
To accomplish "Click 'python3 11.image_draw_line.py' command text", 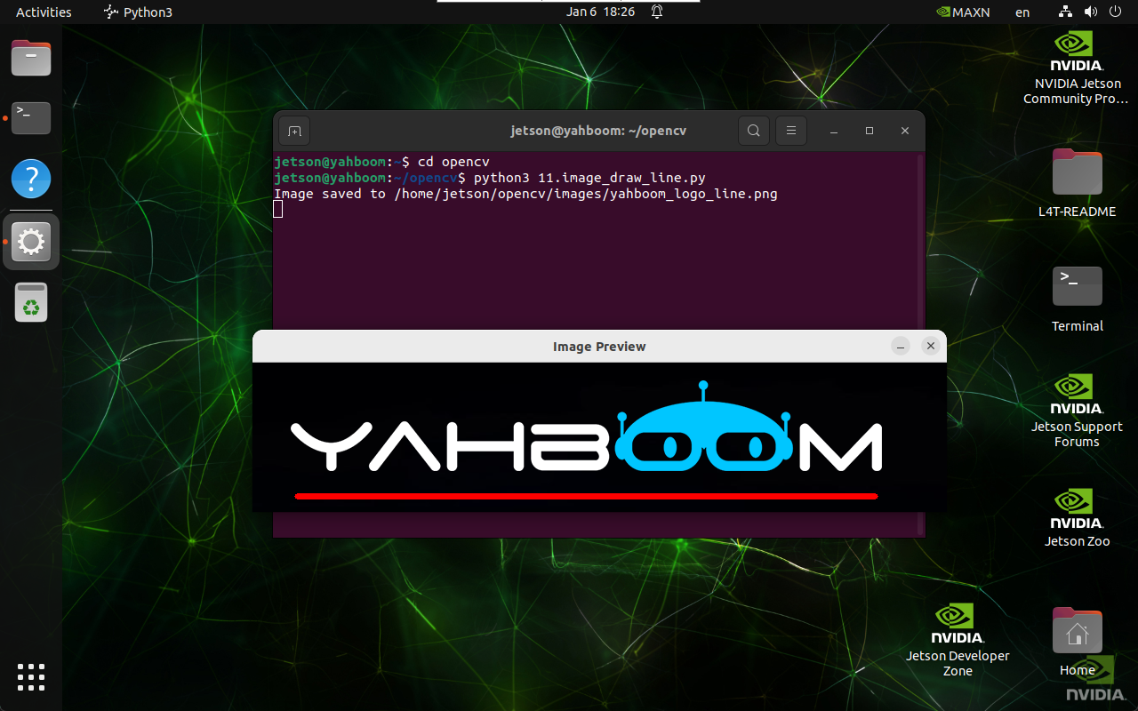I will click(x=589, y=178).
